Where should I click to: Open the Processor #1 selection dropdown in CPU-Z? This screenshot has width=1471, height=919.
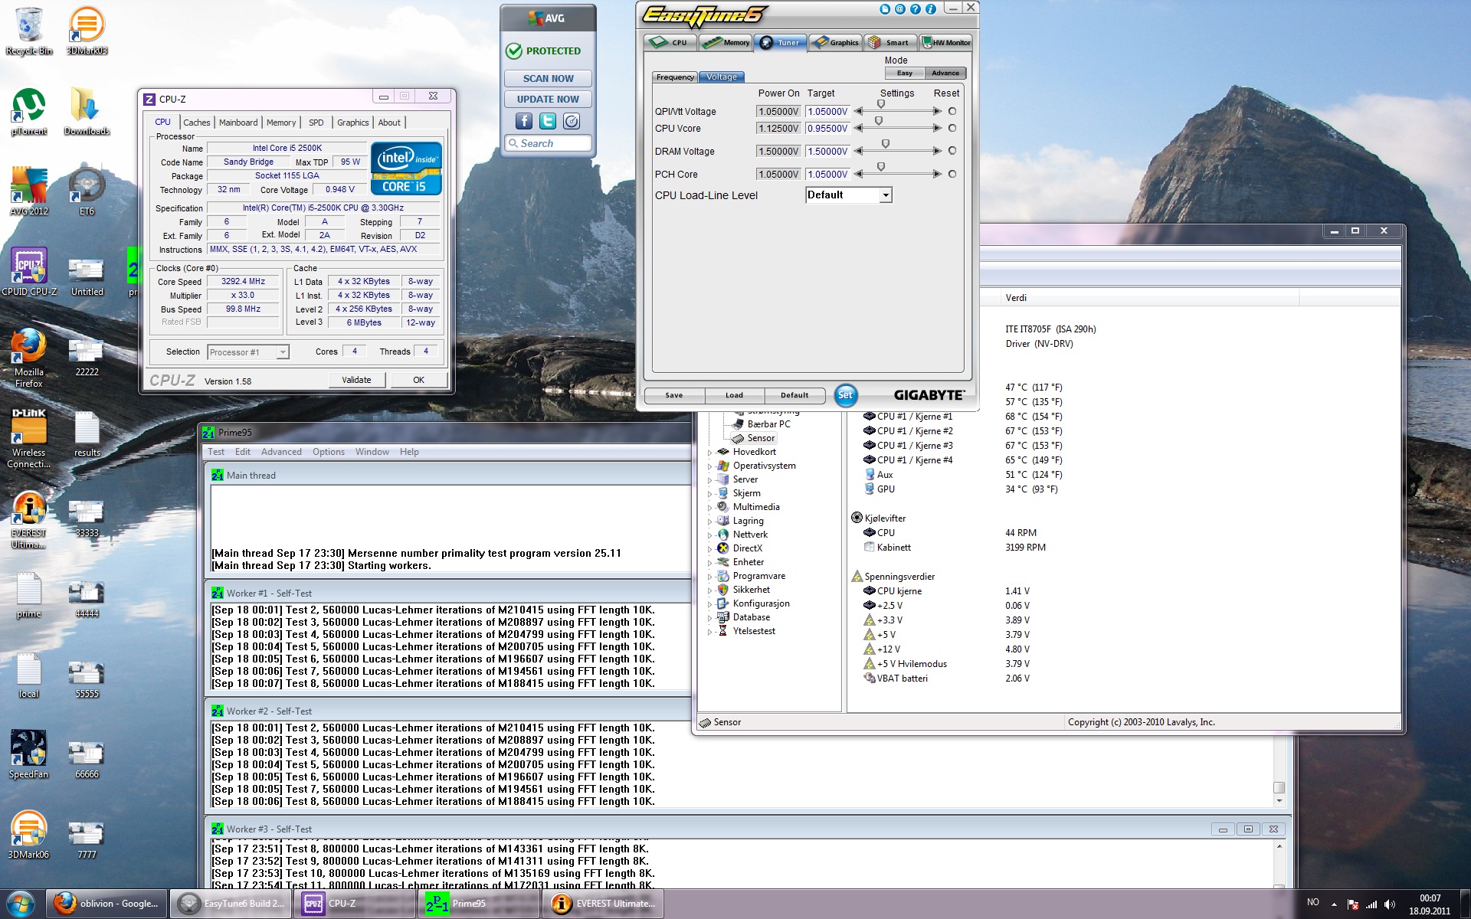[248, 352]
